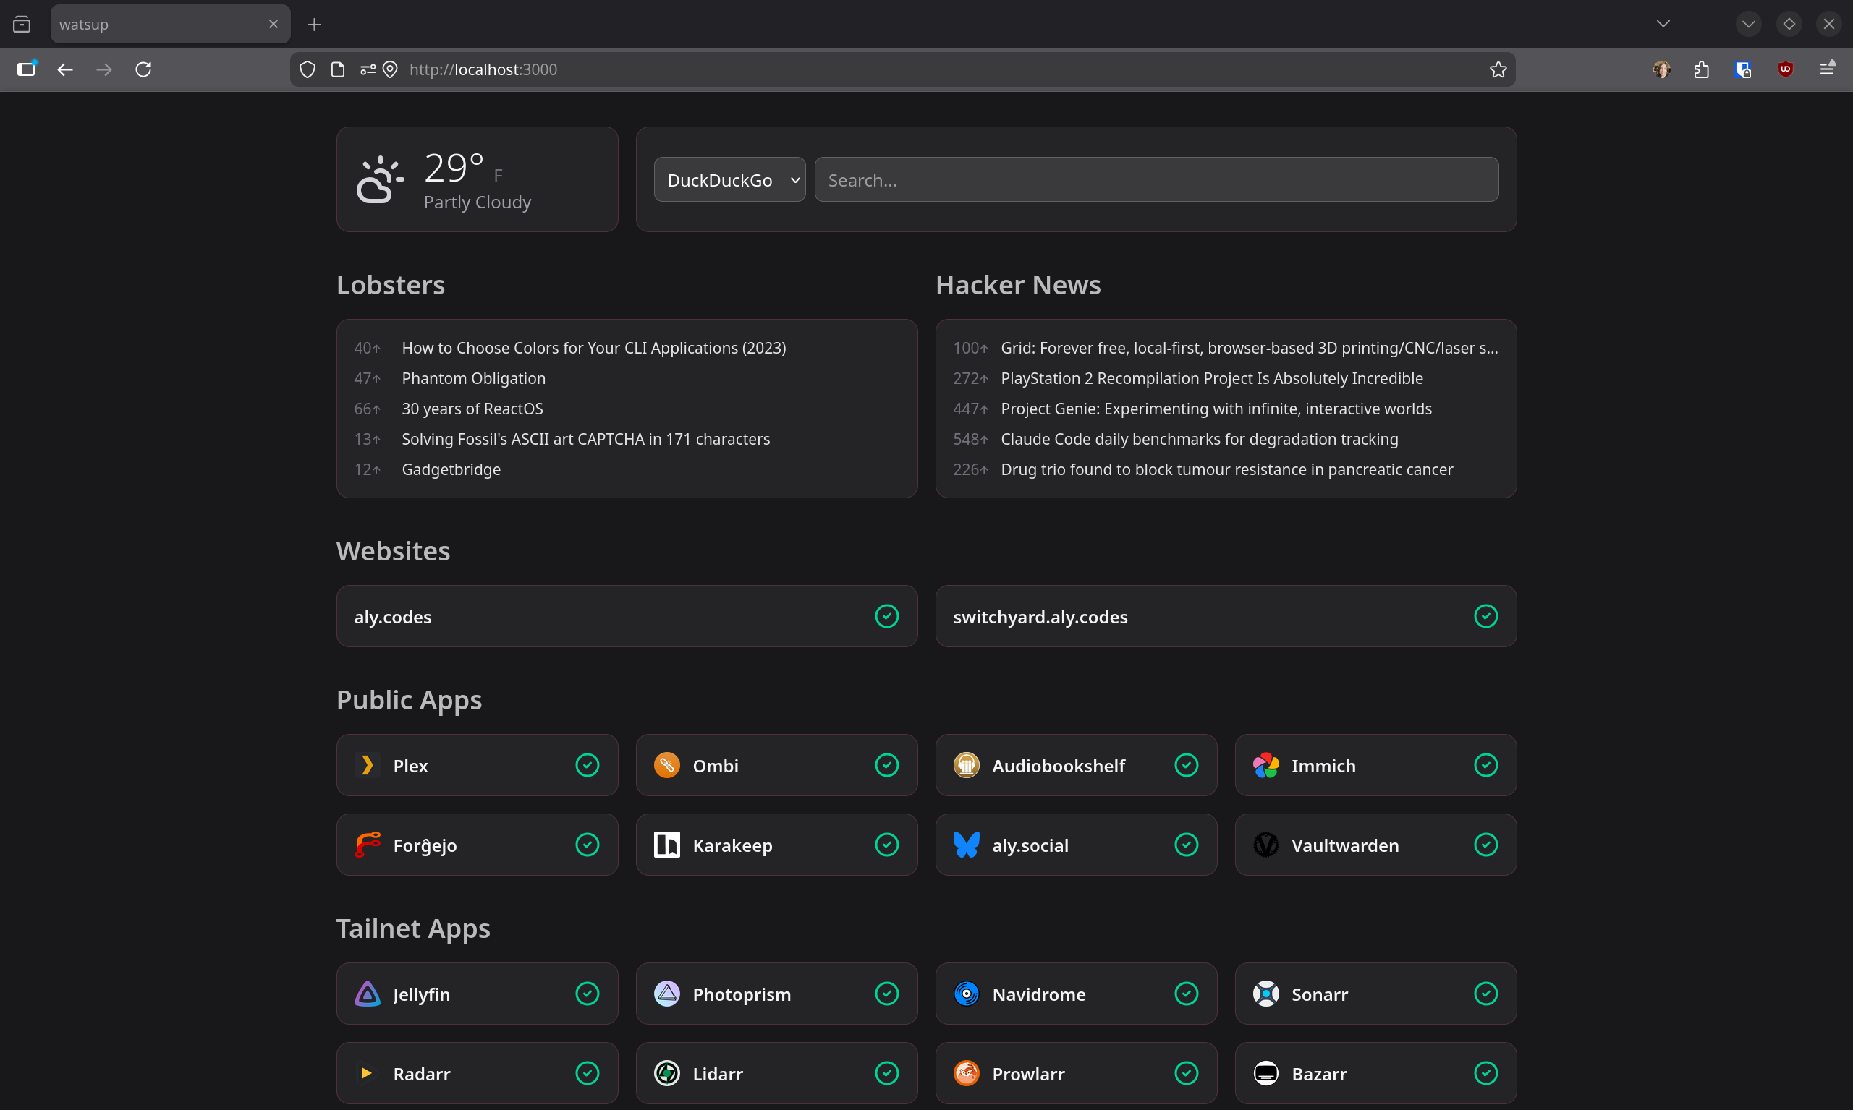Reload the current page
Viewport: 1853px width, 1110px height.
[144, 69]
